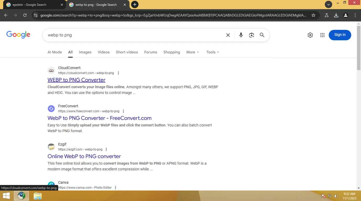Open the network icon in system tray
The image size is (361, 201).
point(330,196)
